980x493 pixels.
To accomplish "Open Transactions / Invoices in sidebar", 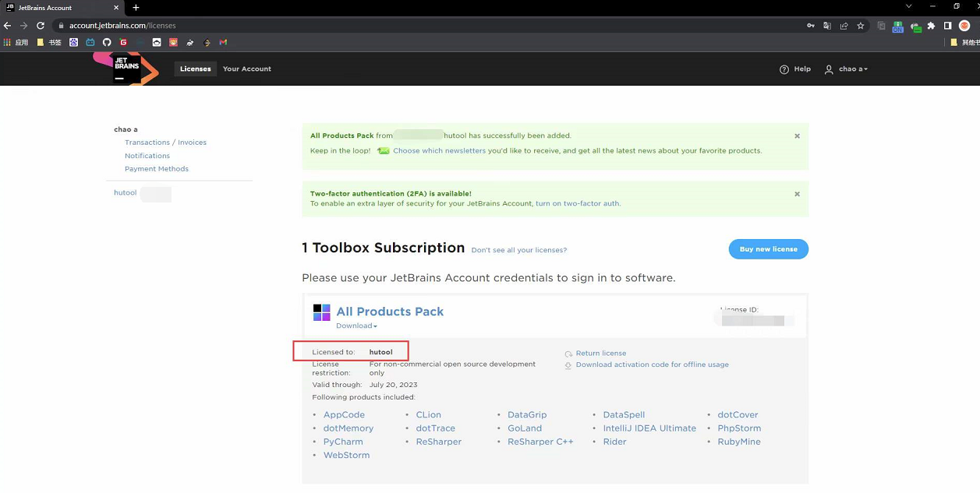I will pyautogui.click(x=165, y=143).
